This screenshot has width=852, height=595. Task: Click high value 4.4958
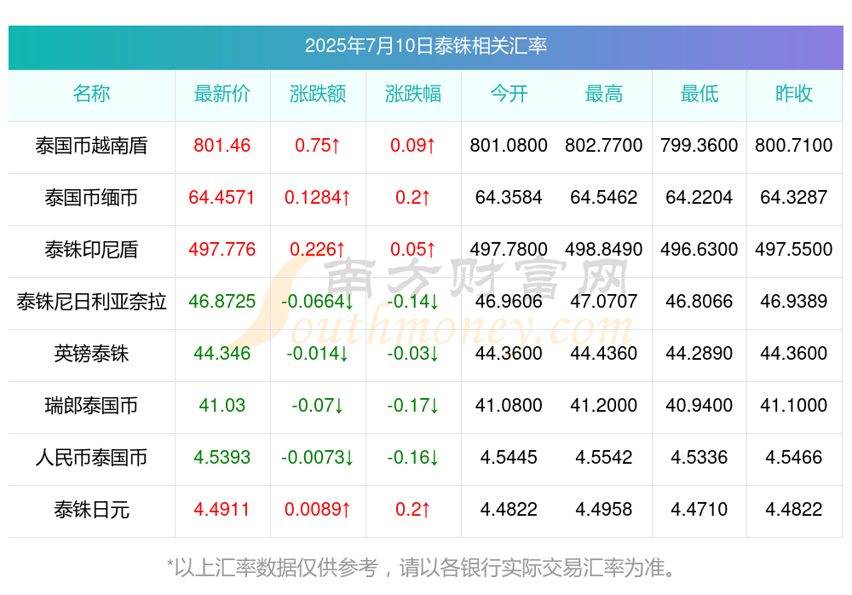(x=604, y=510)
